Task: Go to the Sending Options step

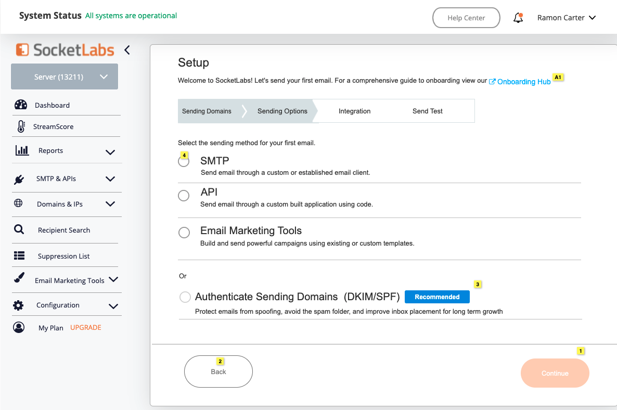Action: coord(282,111)
